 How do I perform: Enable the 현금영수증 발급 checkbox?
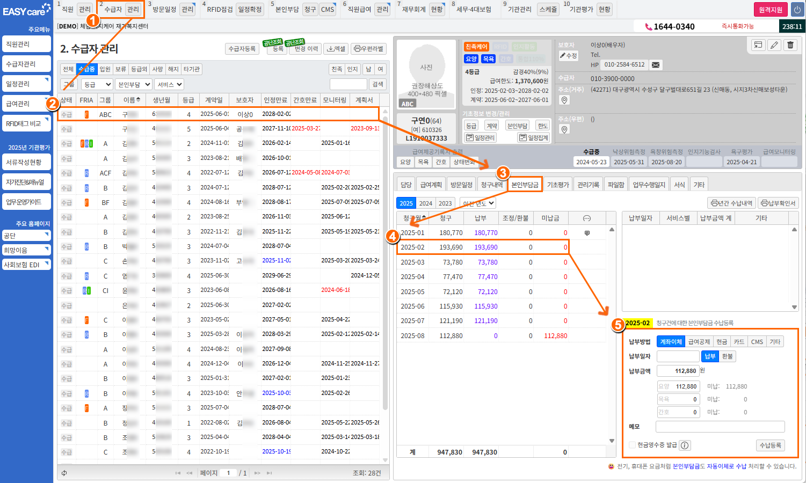pos(632,445)
